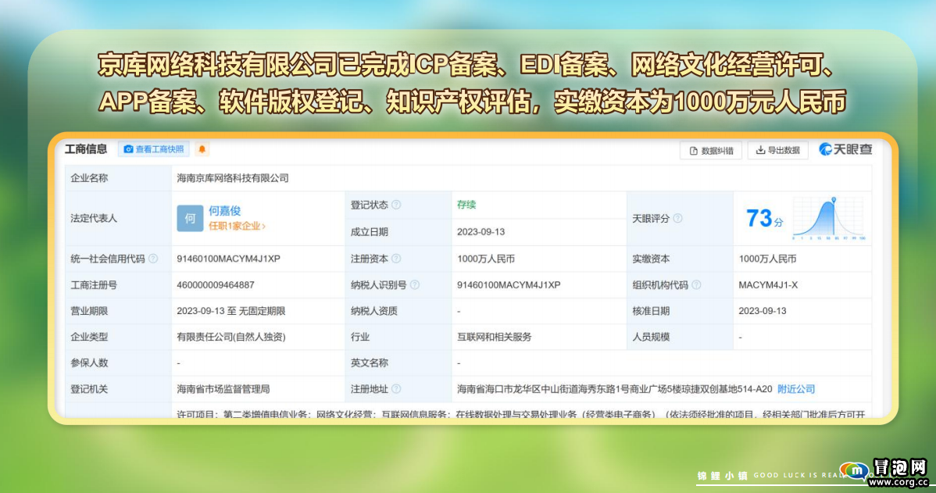The image size is (936, 493).
Task: Click the 核准日期 value 2023-09-13
Action: 763,311
